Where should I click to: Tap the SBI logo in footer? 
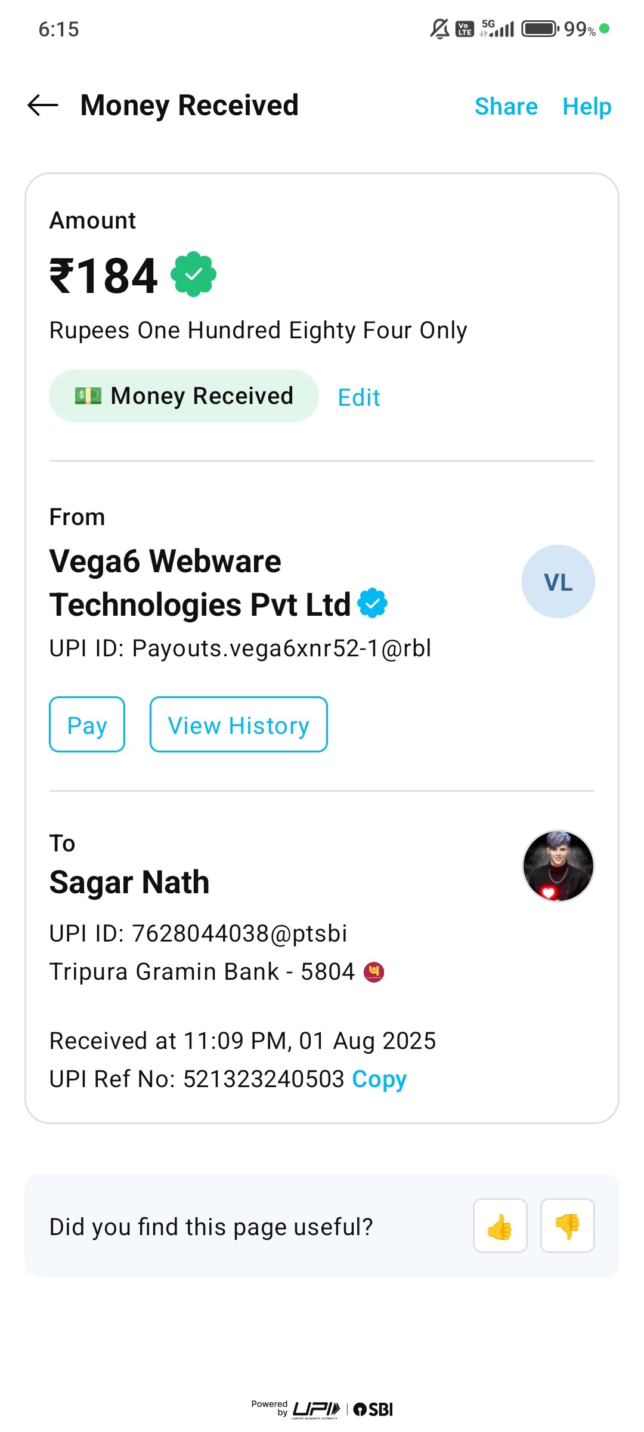[x=374, y=1409]
